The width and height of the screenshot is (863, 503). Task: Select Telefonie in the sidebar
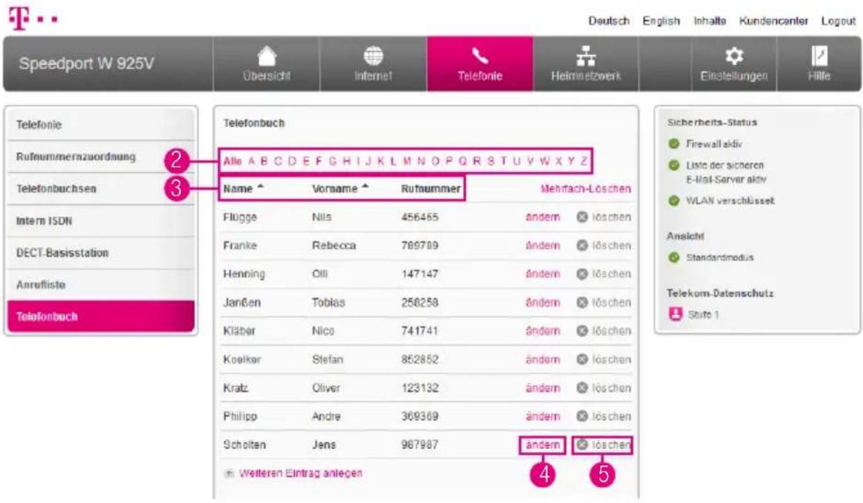point(101,125)
